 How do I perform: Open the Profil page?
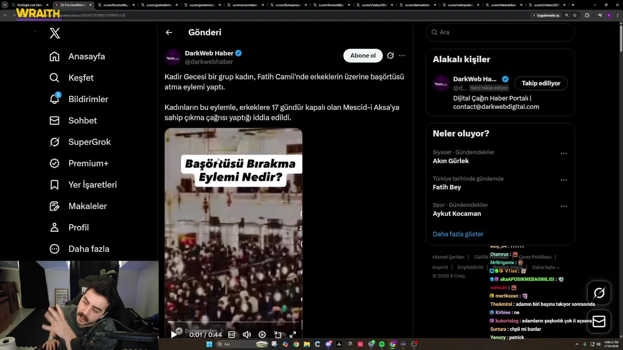pyautogui.click(x=69, y=227)
